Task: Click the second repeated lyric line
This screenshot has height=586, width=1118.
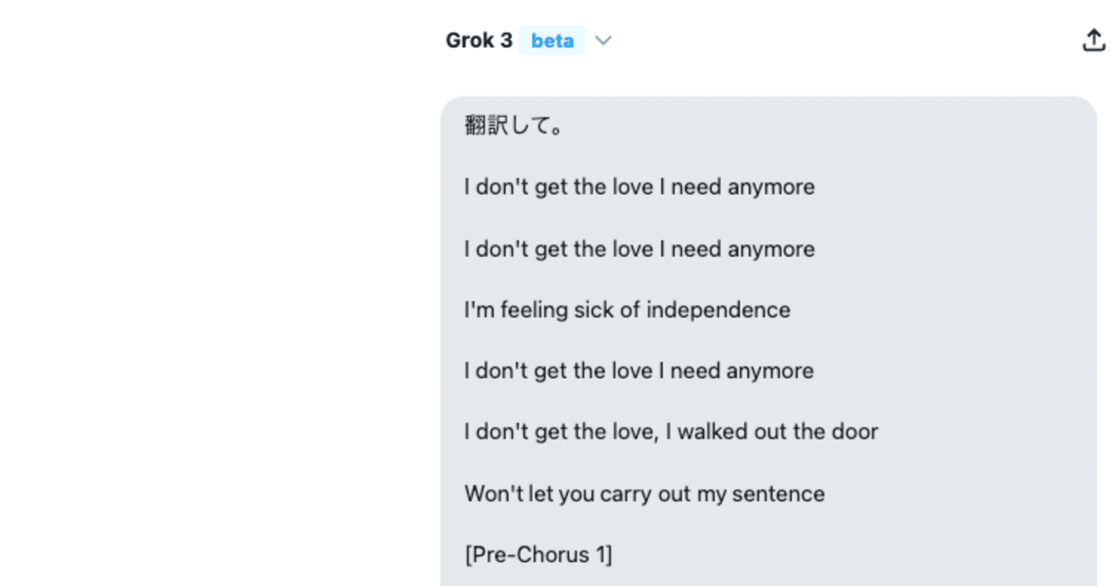Action: [638, 249]
